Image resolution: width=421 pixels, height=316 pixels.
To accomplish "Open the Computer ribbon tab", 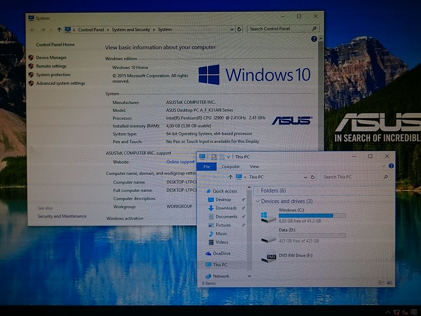I will tap(230, 167).
